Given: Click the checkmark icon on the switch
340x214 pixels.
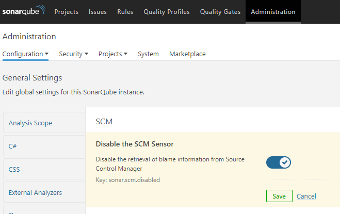Looking at the screenshot, I should coord(285,162).
